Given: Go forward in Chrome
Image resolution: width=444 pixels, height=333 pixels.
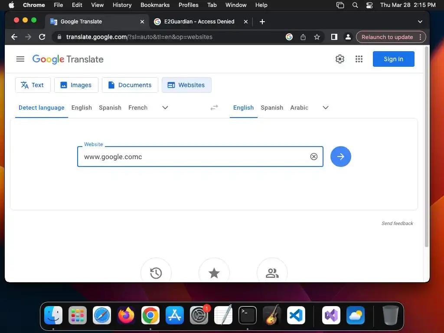Looking at the screenshot, I should [28, 37].
